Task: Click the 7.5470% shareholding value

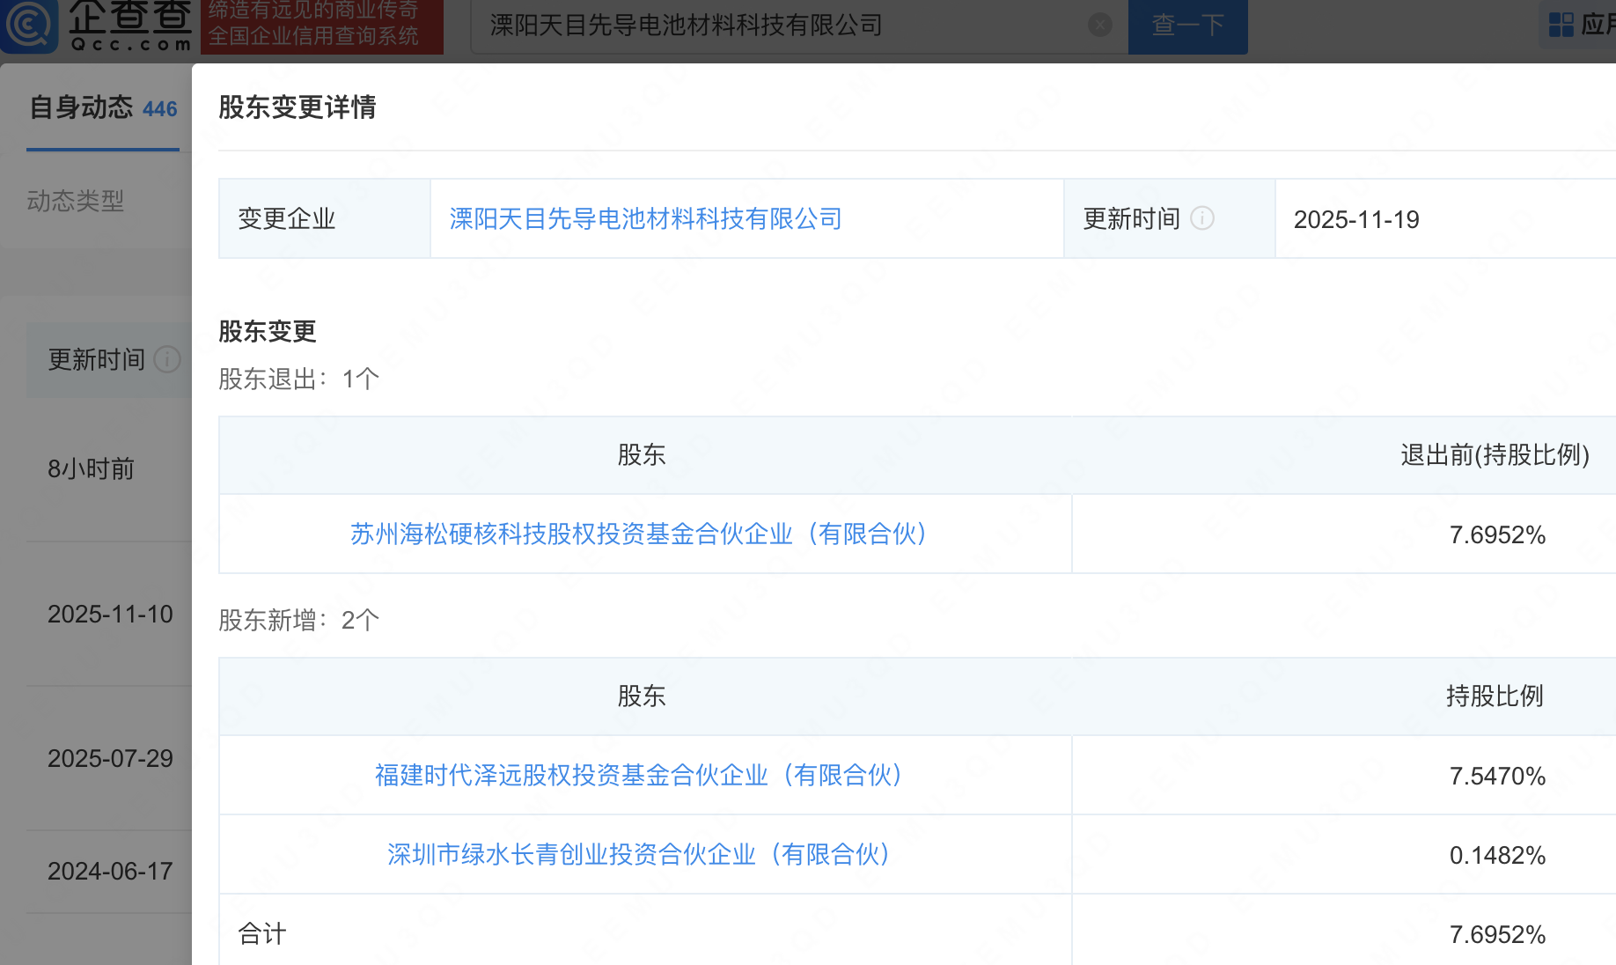Action: pos(1497,776)
